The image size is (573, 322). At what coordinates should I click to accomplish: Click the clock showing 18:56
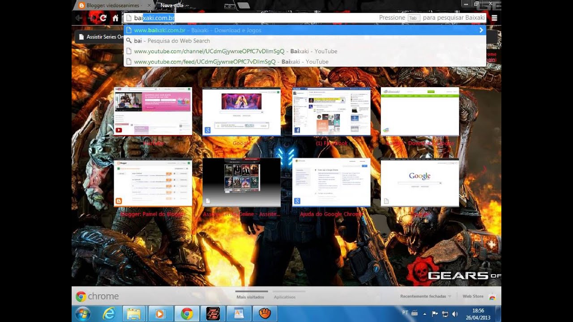[478, 314]
